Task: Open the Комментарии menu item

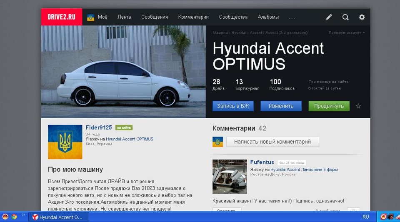Action: pos(193,17)
